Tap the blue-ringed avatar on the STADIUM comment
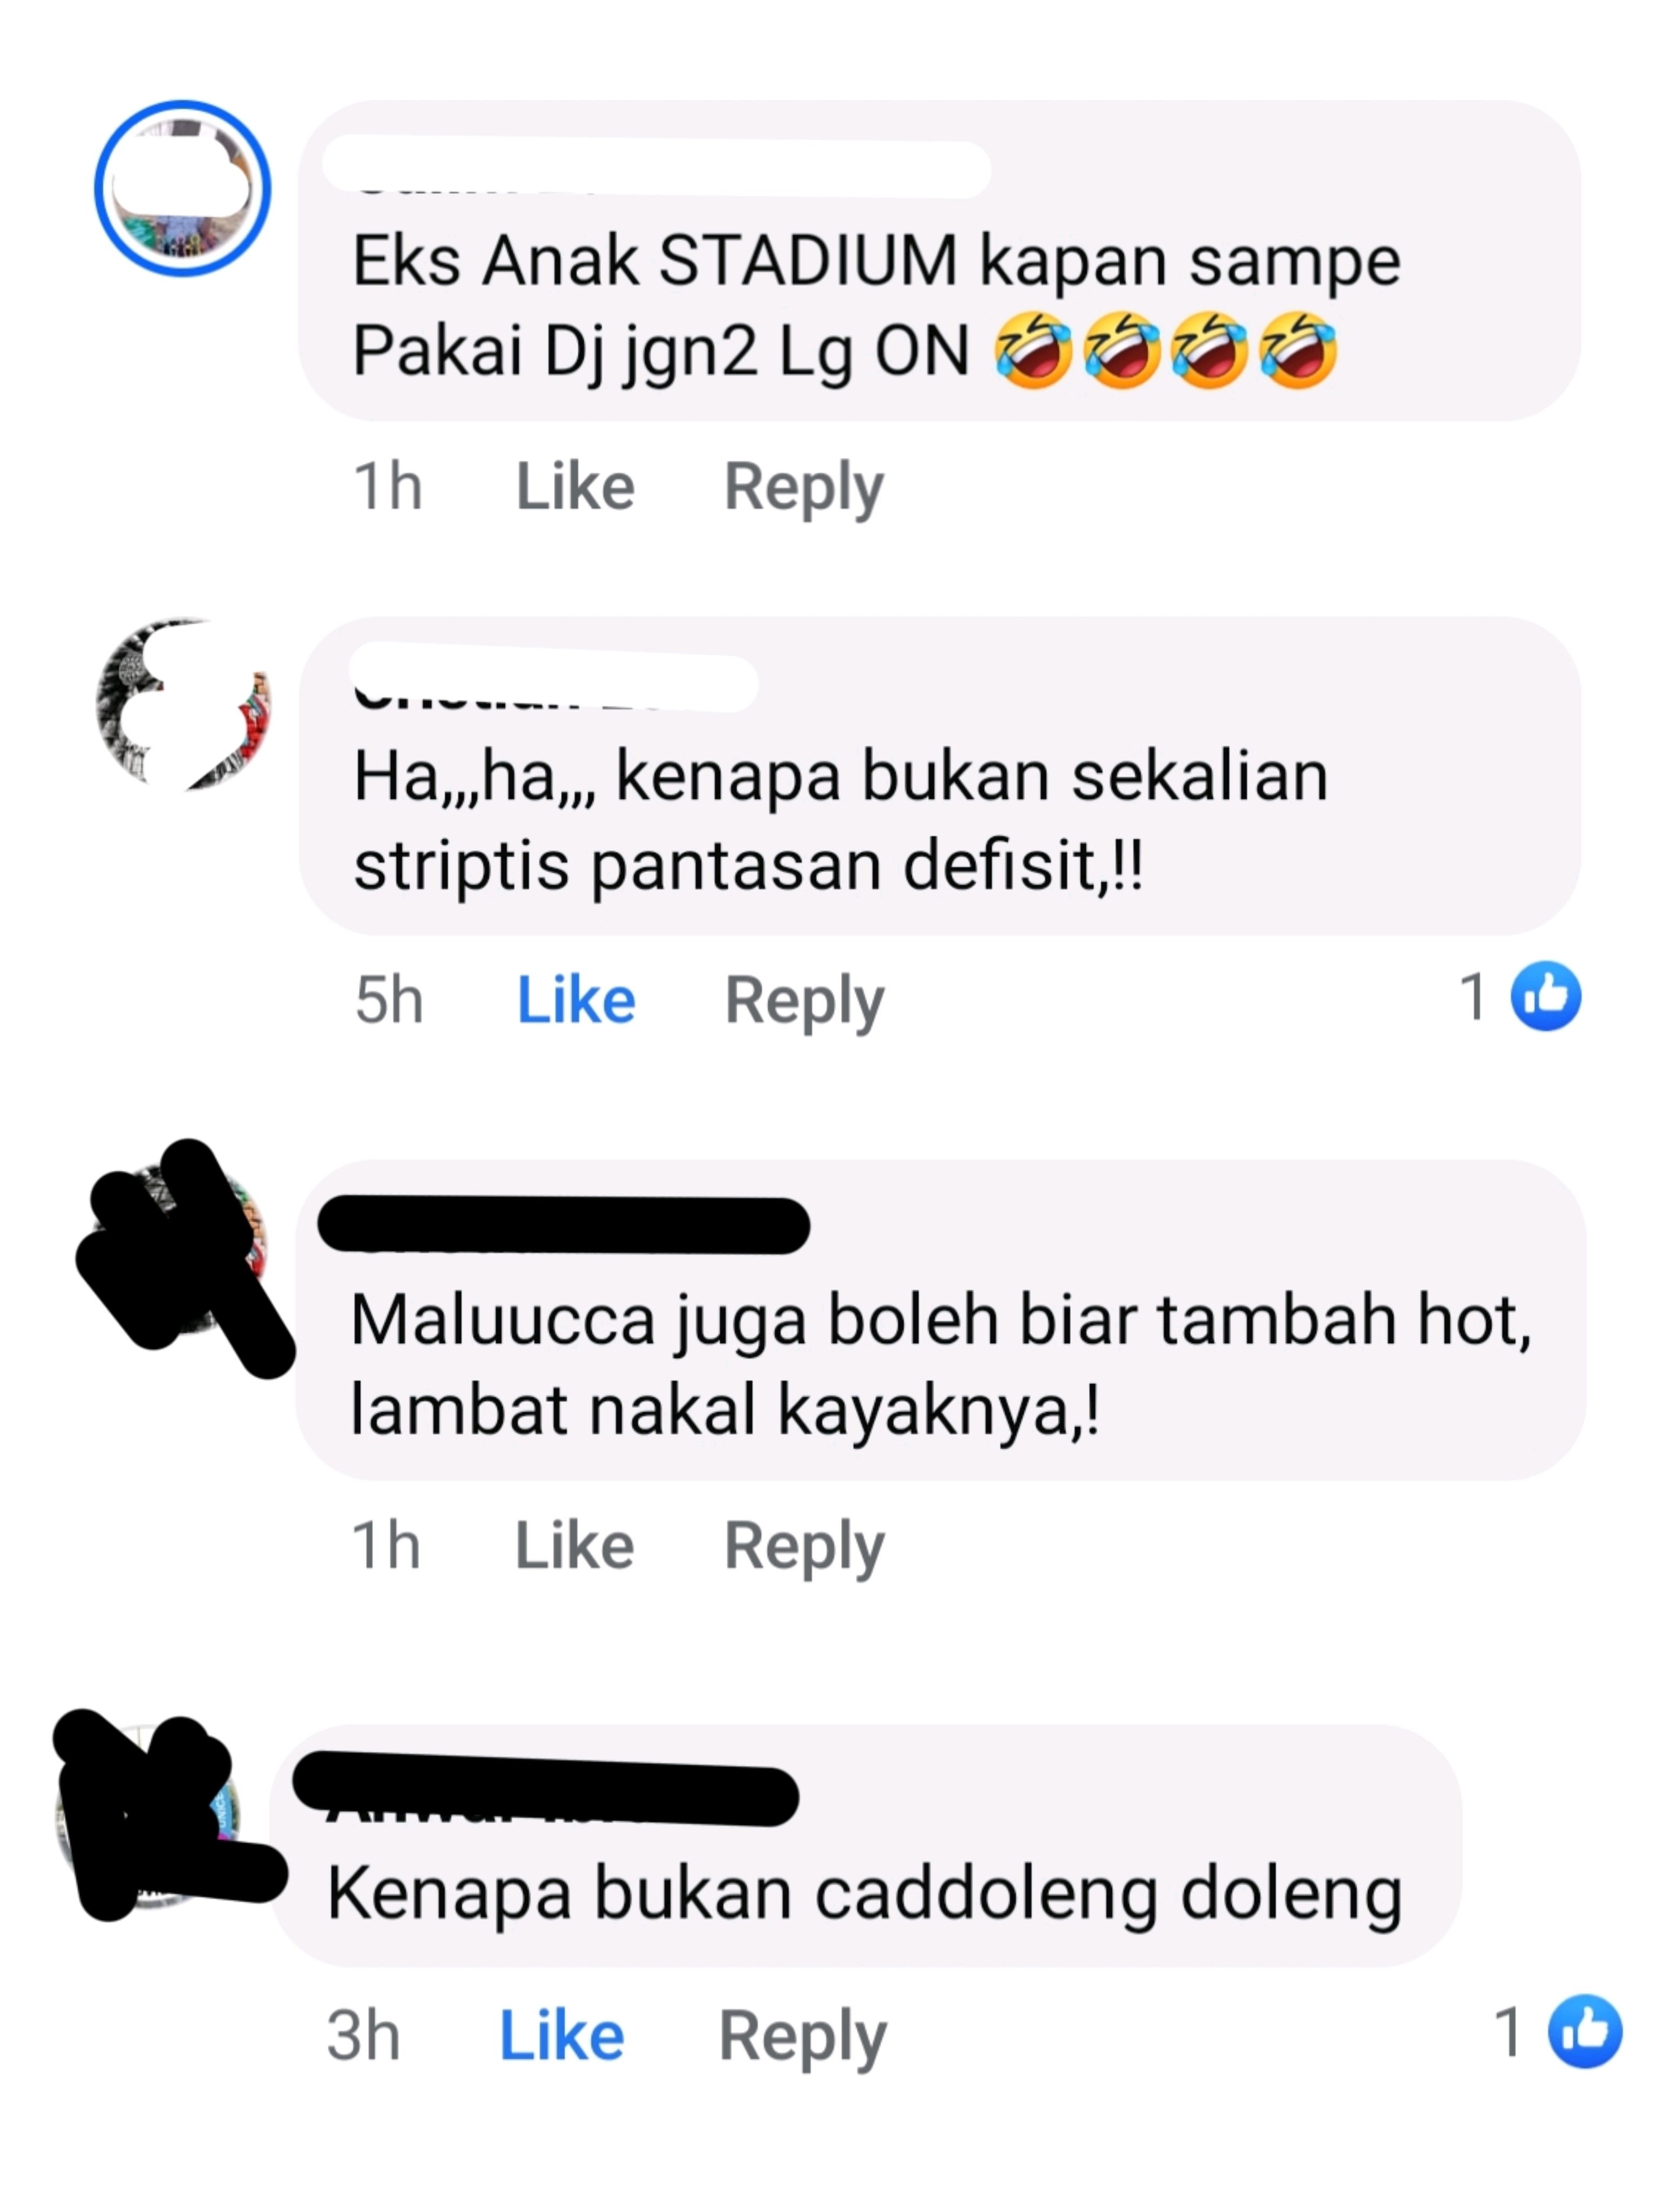Viewport: 1677px width, 2212px height. [x=183, y=188]
